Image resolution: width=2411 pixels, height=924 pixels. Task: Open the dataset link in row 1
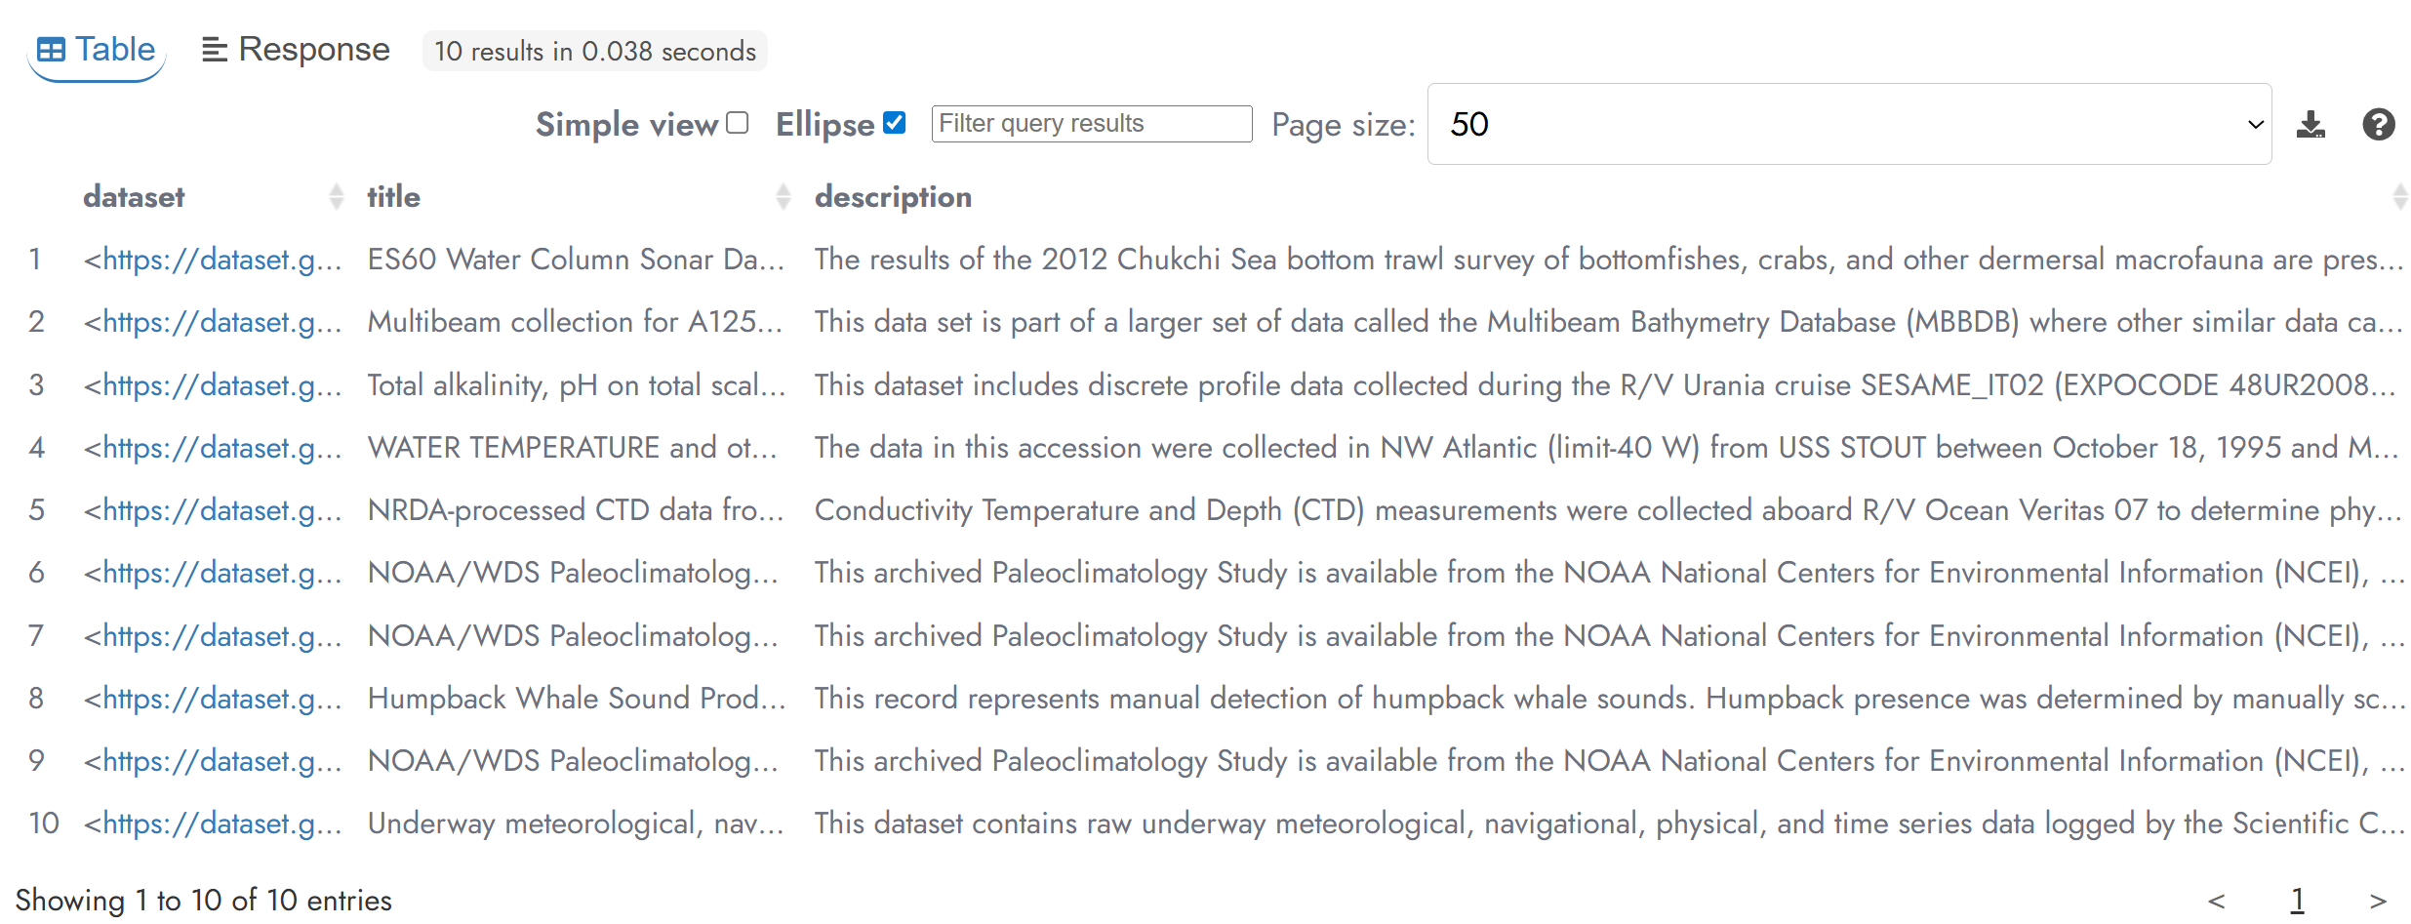click(x=213, y=260)
